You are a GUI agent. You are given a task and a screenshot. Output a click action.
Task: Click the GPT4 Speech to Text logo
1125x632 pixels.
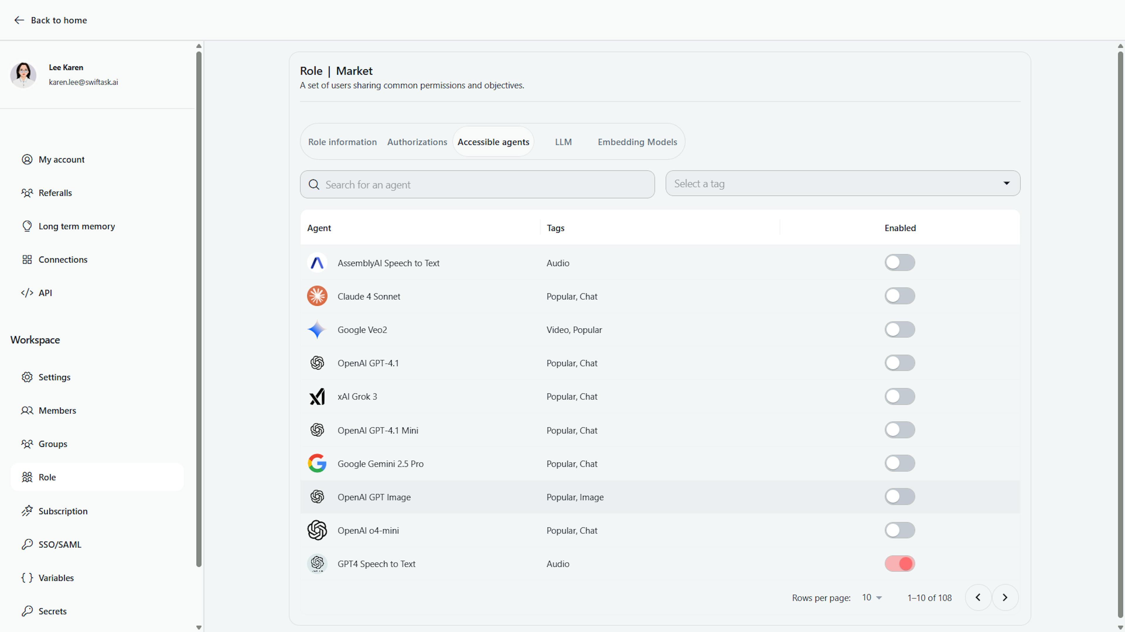pos(317,564)
